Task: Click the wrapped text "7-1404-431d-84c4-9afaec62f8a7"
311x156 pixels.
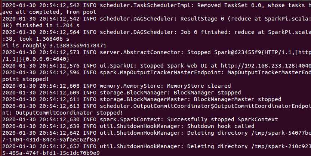Action: pos(52,140)
